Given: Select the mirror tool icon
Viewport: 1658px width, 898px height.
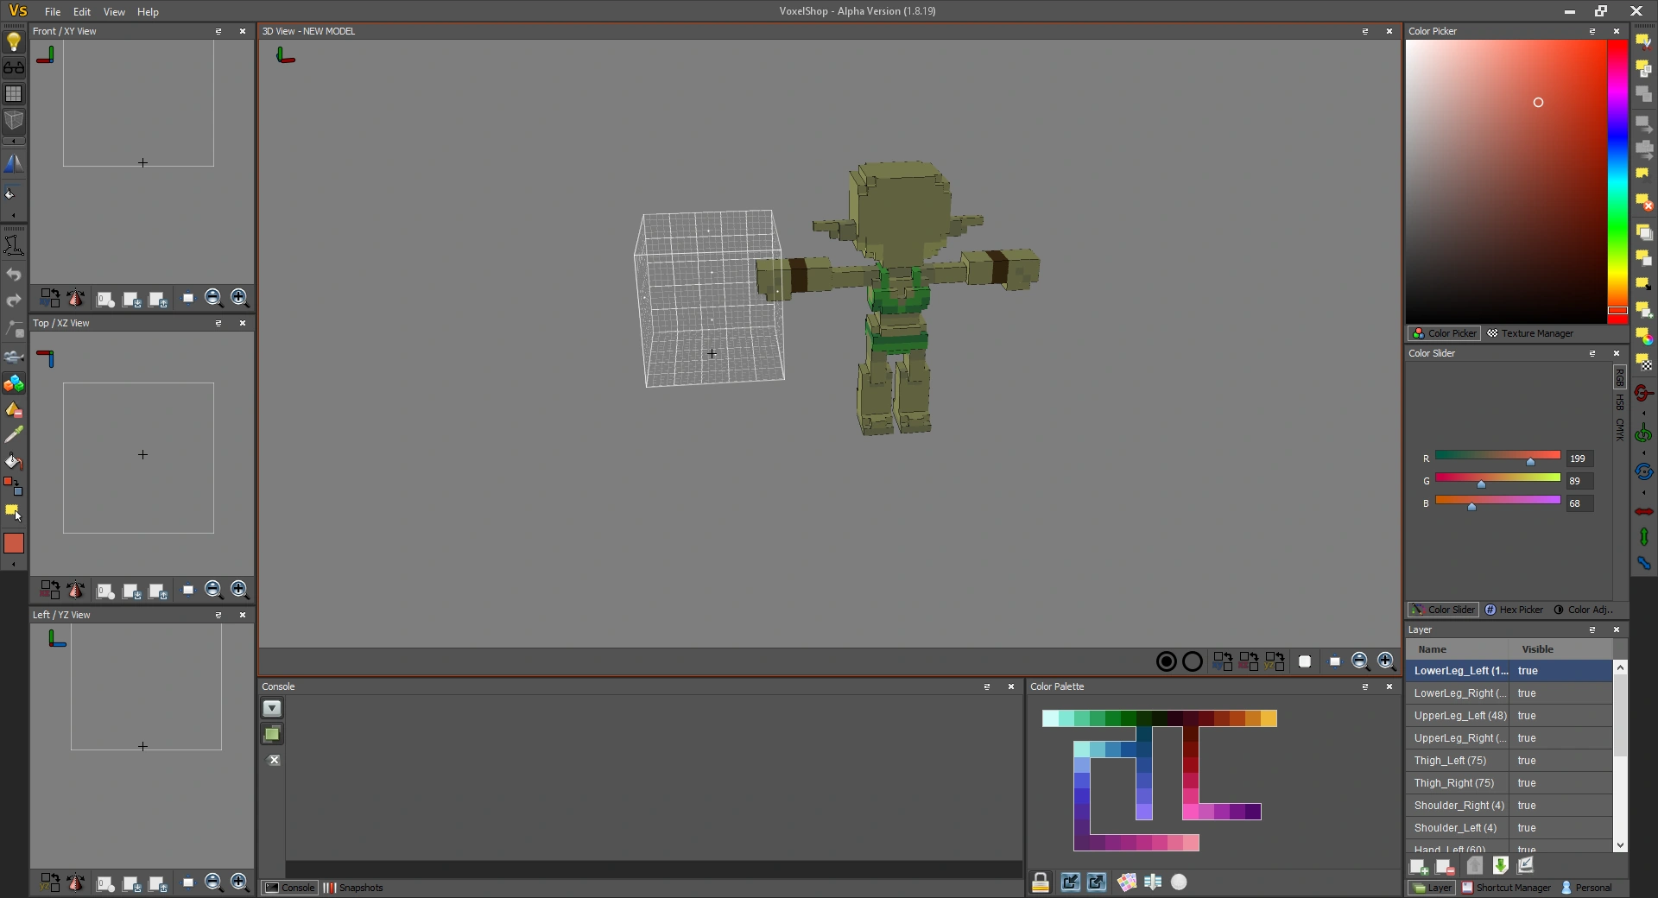Looking at the screenshot, I should pyautogui.click(x=14, y=163).
